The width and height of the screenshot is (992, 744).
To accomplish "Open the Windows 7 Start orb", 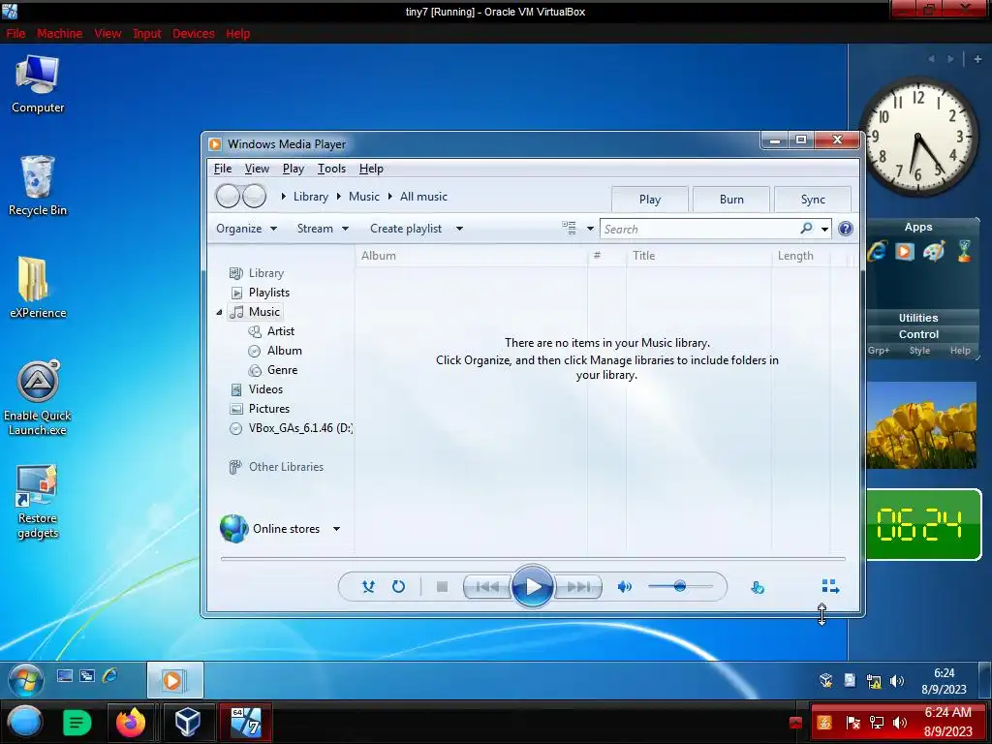I will [26, 681].
